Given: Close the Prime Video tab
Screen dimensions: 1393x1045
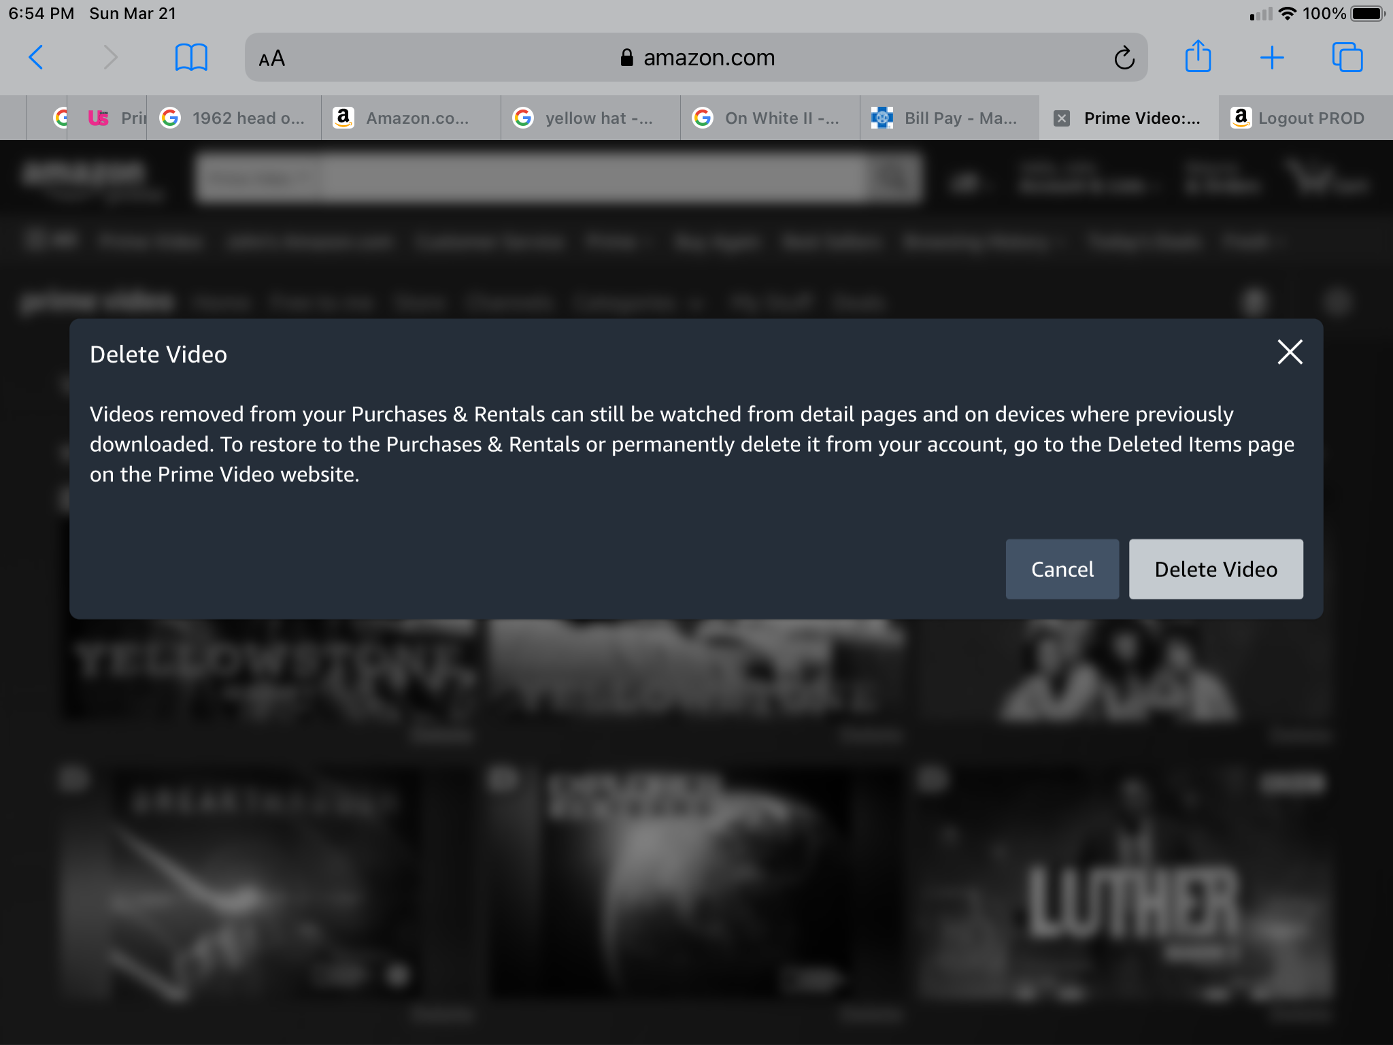Looking at the screenshot, I should click(1062, 118).
